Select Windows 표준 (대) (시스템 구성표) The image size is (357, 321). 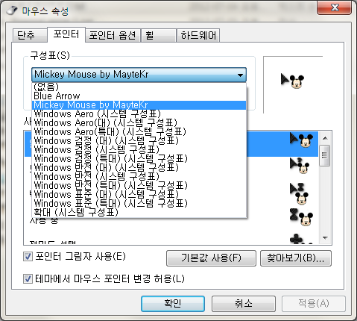point(139,194)
